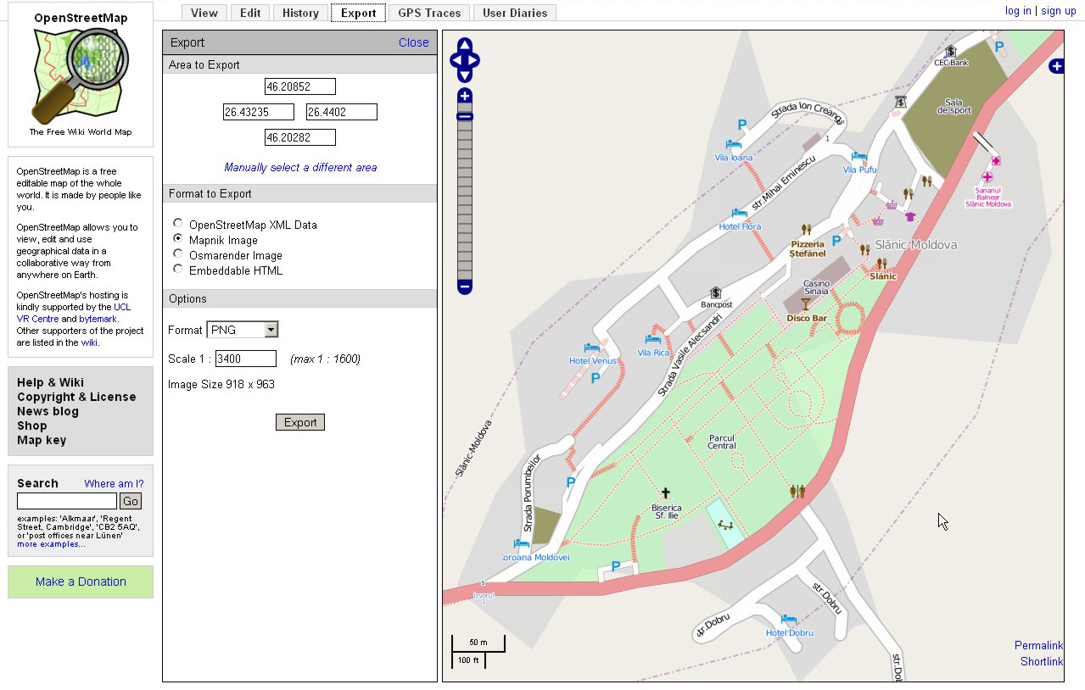Open the Shop link
The image size is (1085, 690).
tap(32, 426)
